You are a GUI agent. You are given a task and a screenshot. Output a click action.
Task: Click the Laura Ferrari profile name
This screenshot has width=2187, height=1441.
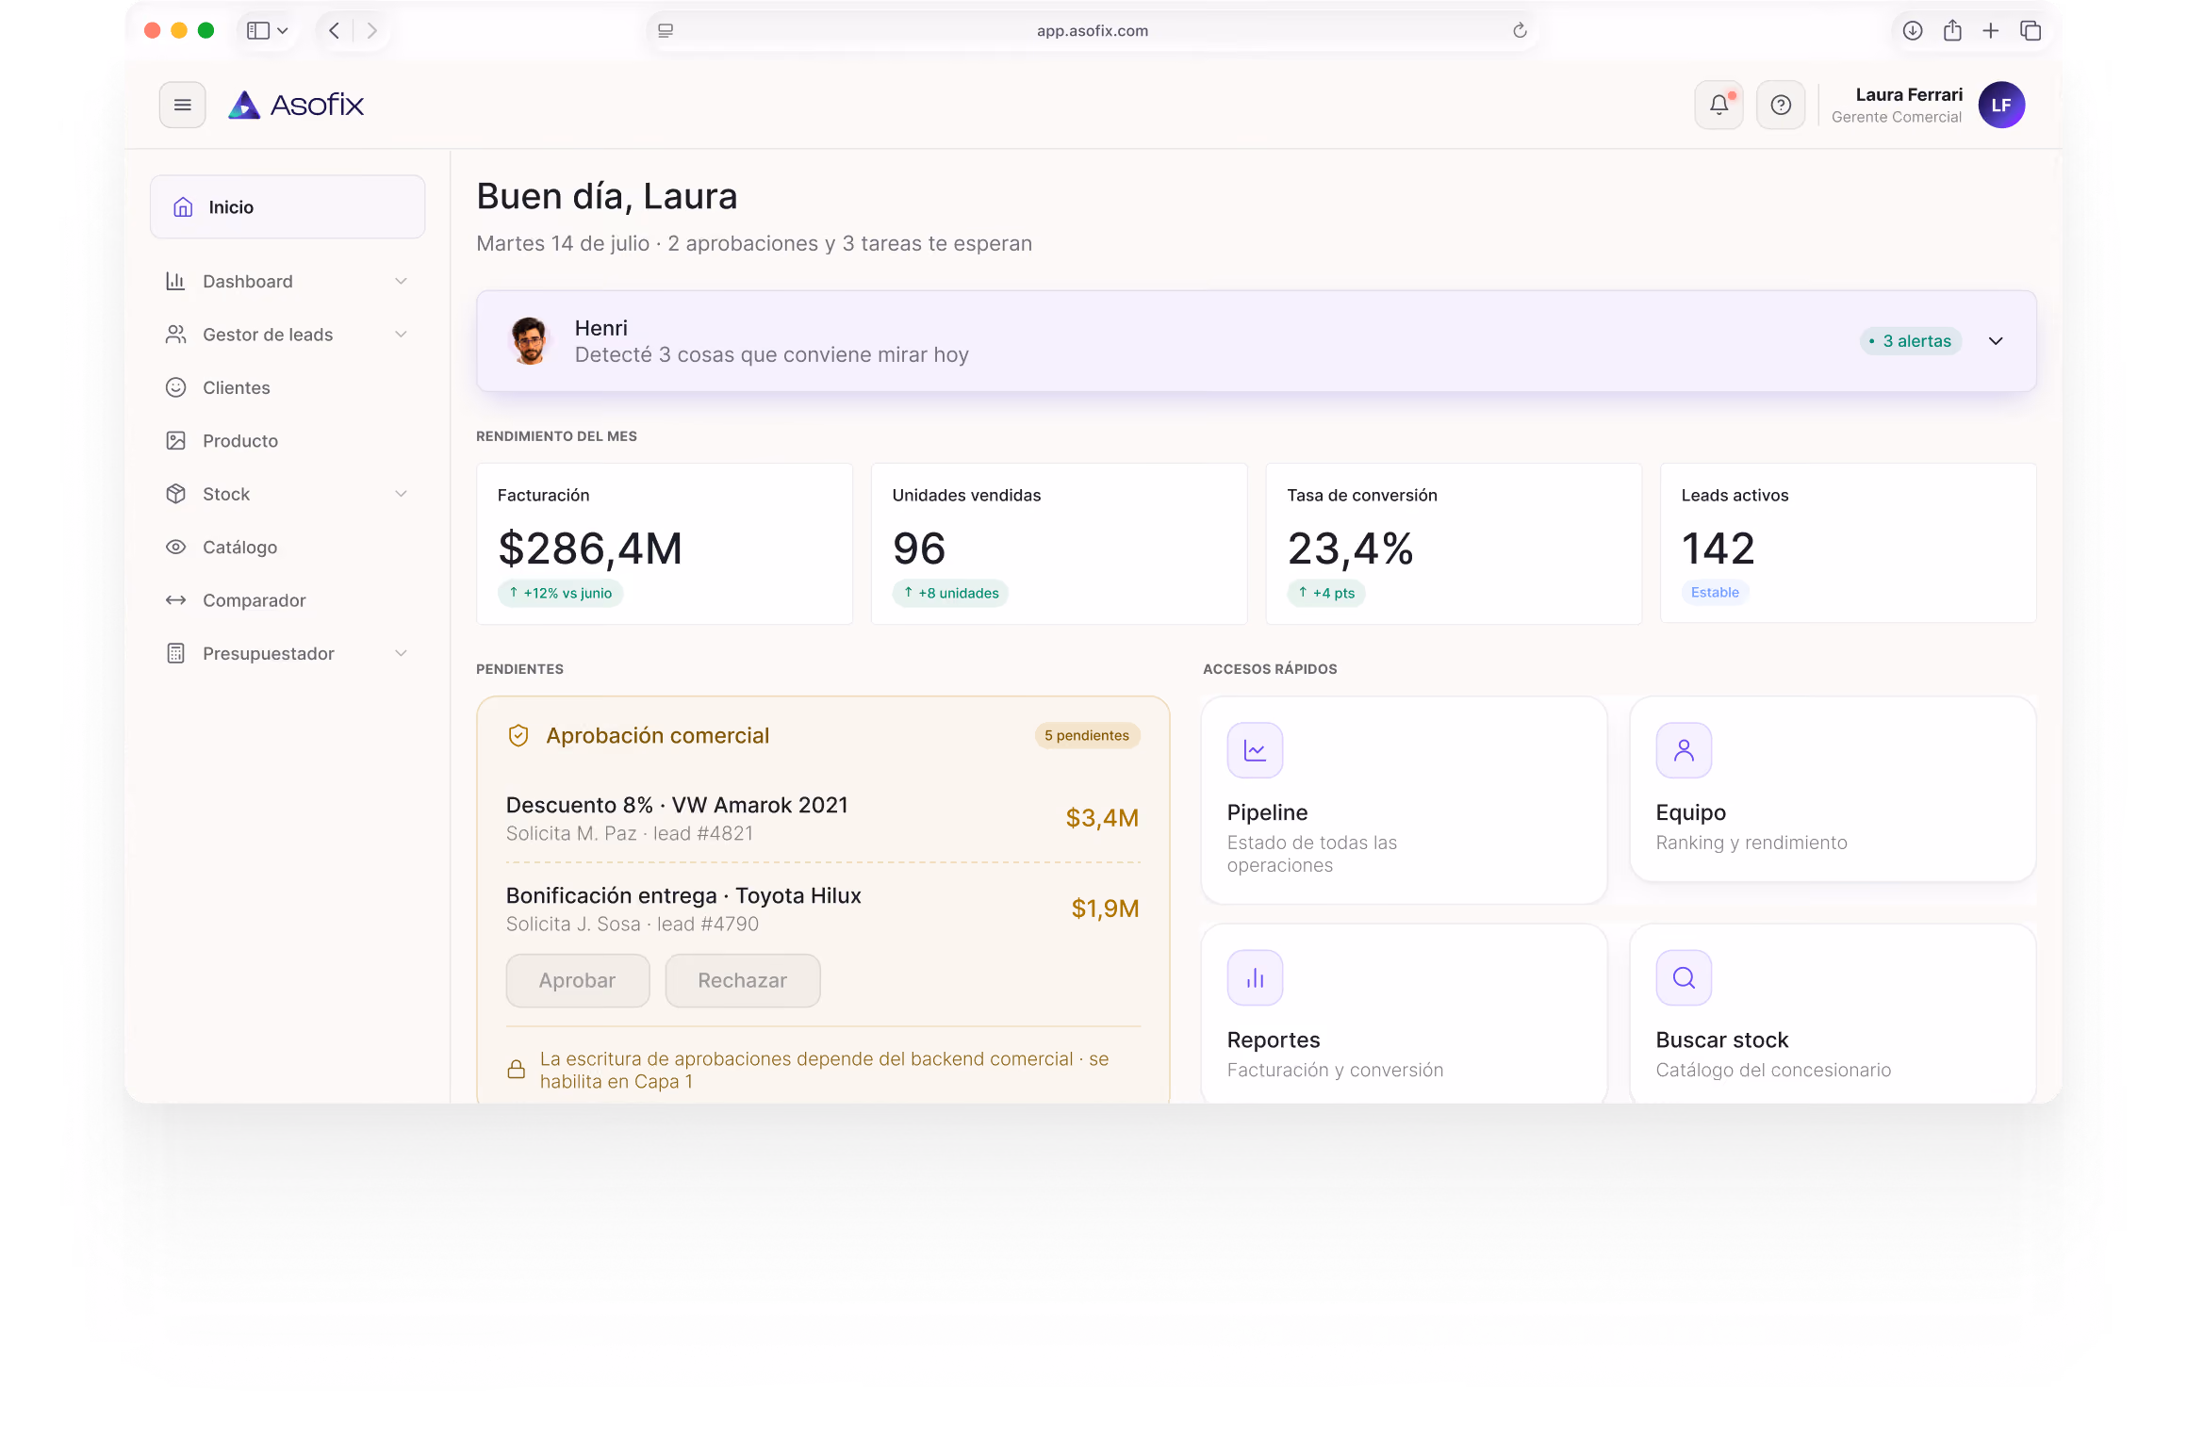[x=1909, y=95]
